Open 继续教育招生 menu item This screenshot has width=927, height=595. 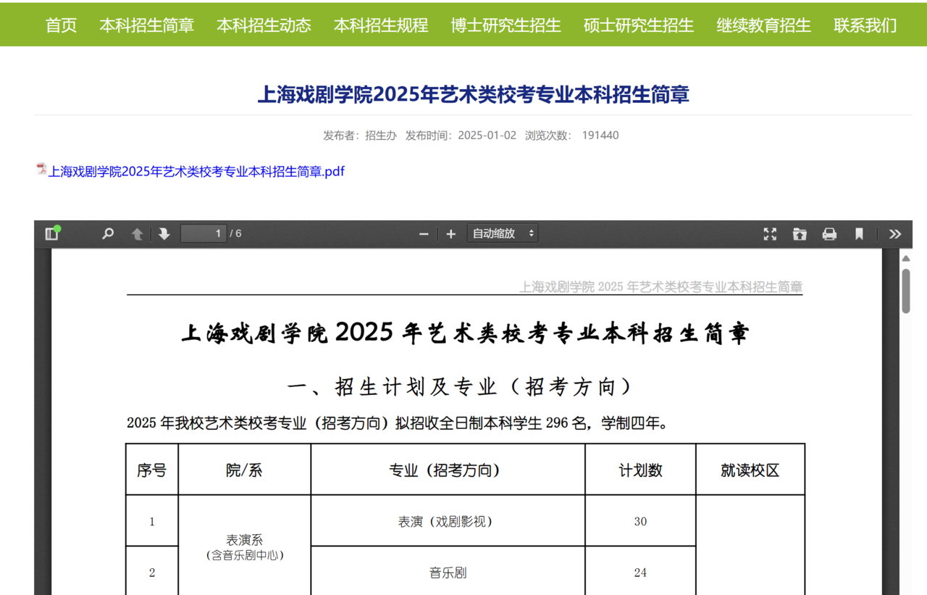(763, 25)
